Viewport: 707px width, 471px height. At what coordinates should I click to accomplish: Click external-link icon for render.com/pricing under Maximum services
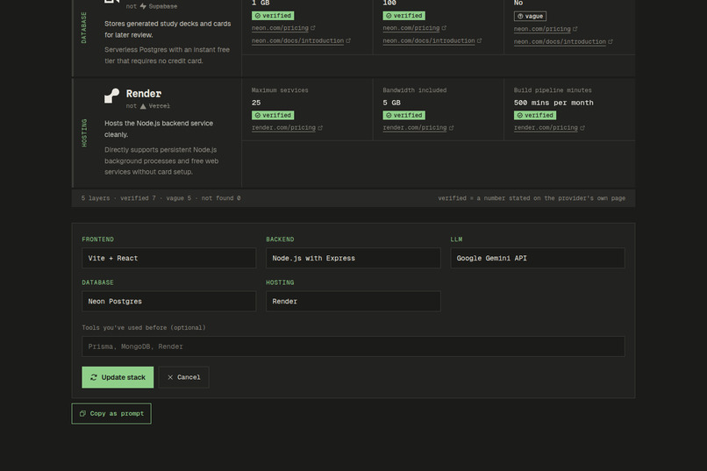320,128
